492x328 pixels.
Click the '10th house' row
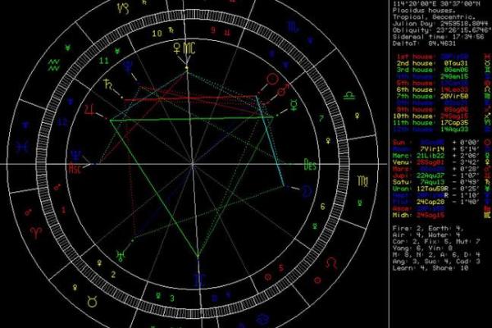tap(430, 116)
